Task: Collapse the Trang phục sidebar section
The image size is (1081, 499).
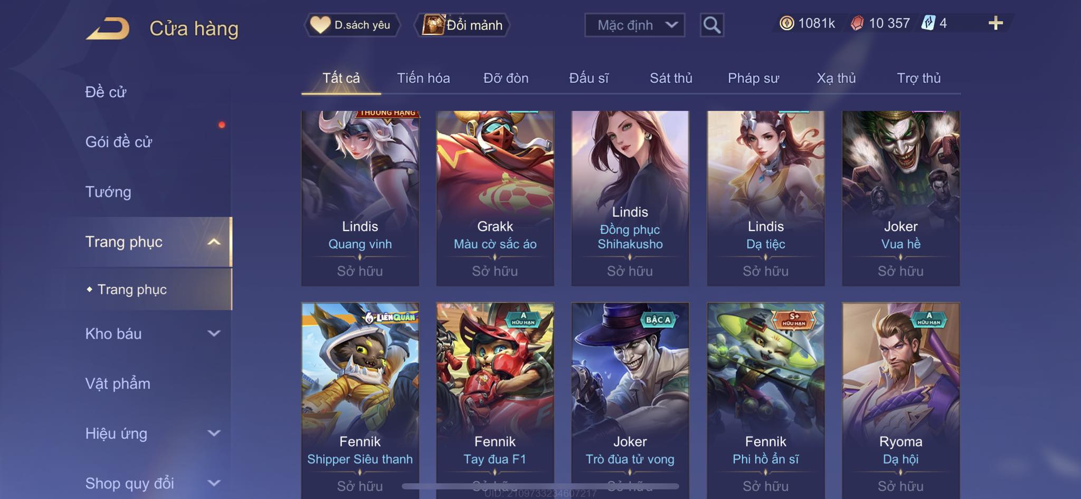Action: pos(214,242)
